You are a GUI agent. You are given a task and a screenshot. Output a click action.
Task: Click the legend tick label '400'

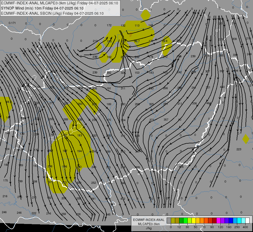tap(245, 227)
